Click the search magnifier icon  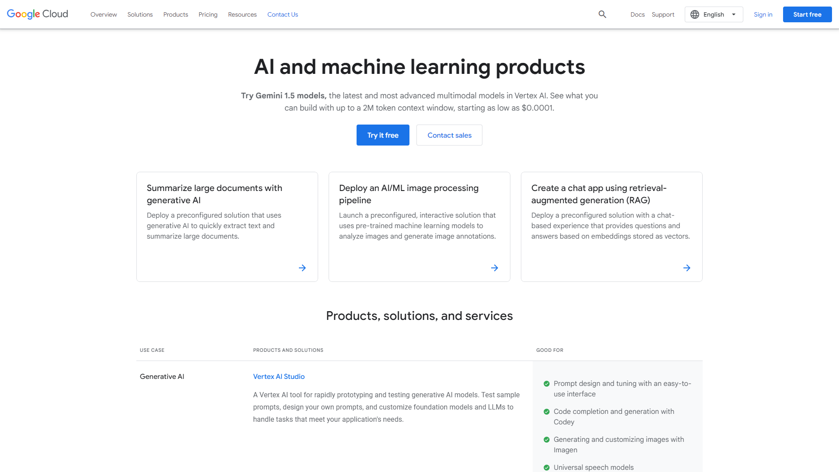coord(602,14)
